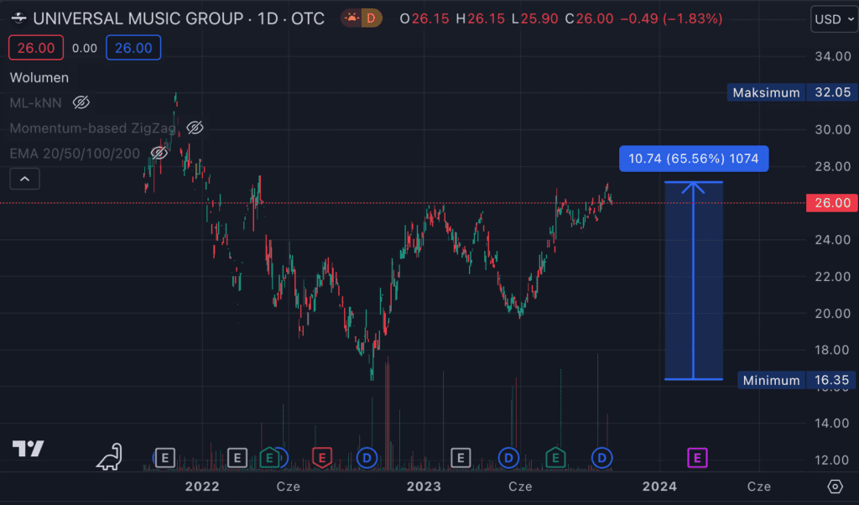Click the Wolumen indicator label
The width and height of the screenshot is (859, 505).
pos(39,77)
